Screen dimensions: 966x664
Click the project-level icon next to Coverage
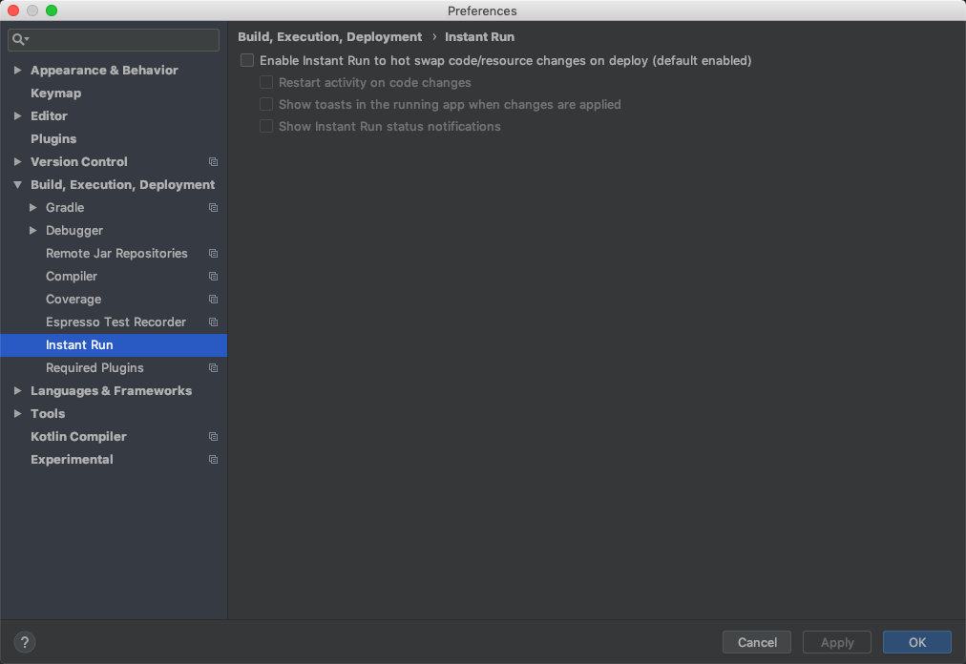(x=213, y=300)
